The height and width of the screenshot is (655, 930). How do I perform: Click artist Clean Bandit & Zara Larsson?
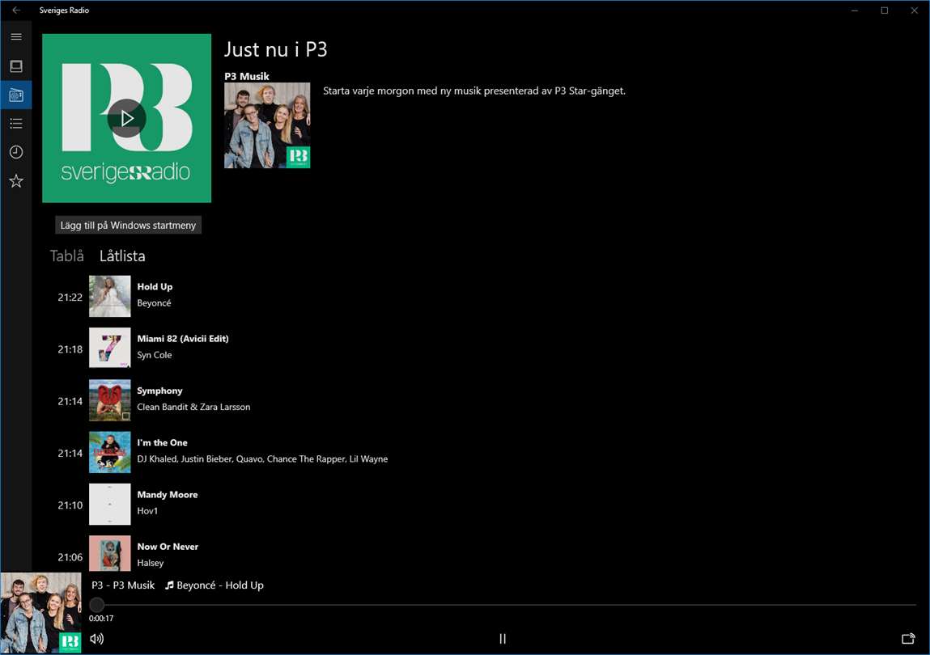point(193,407)
